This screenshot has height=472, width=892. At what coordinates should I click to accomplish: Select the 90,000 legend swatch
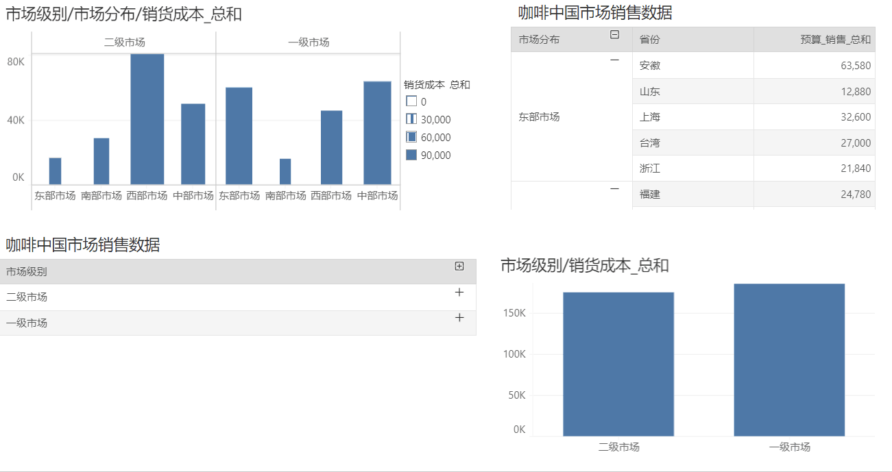click(411, 155)
